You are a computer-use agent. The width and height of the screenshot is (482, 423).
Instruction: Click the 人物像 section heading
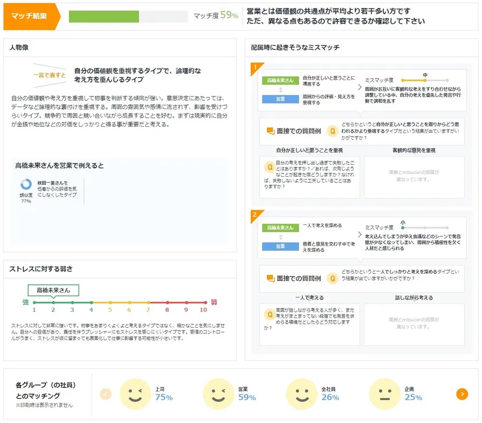tap(19, 47)
